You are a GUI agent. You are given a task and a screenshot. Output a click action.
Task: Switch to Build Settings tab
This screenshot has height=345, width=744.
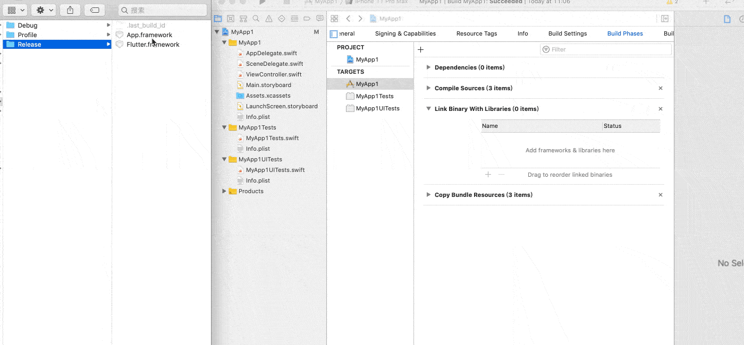568,33
